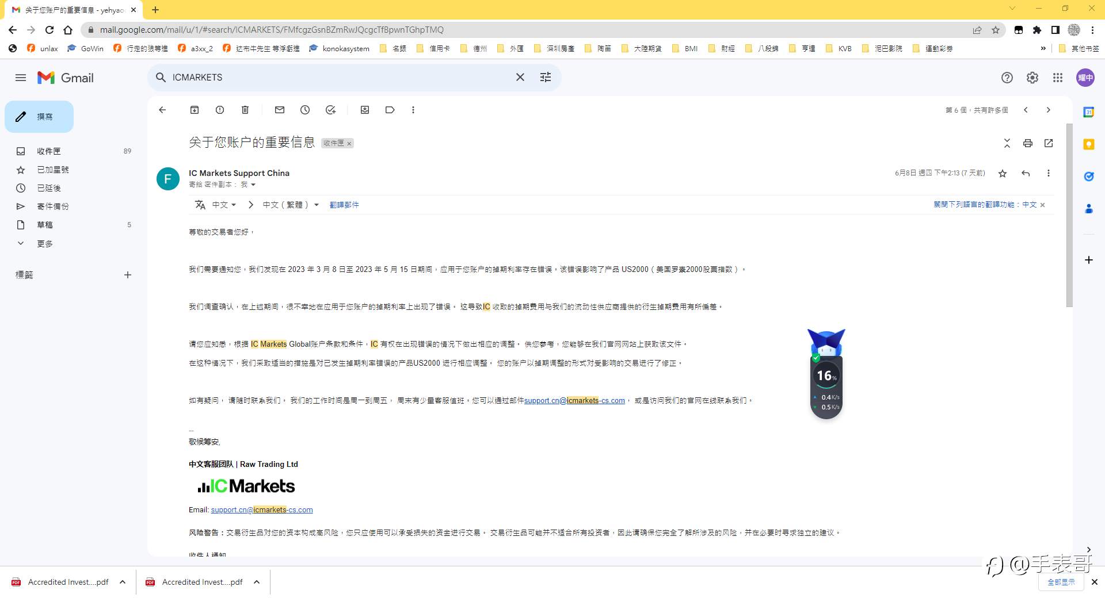The height and width of the screenshot is (598, 1105).
Task: Archive this email
Action: (x=194, y=110)
